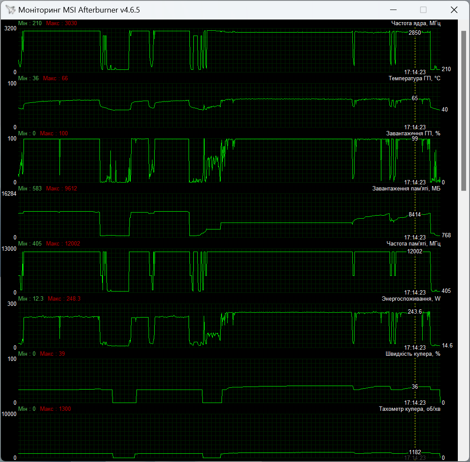Click 'Макс : 66' on temperature graph
Viewport: 470px width, 462px height.
point(56,79)
